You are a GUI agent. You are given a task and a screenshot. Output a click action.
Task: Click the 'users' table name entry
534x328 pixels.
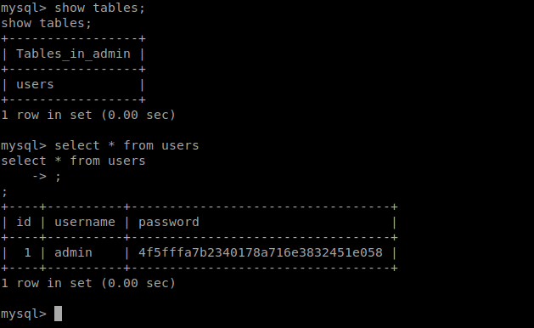tap(35, 85)
